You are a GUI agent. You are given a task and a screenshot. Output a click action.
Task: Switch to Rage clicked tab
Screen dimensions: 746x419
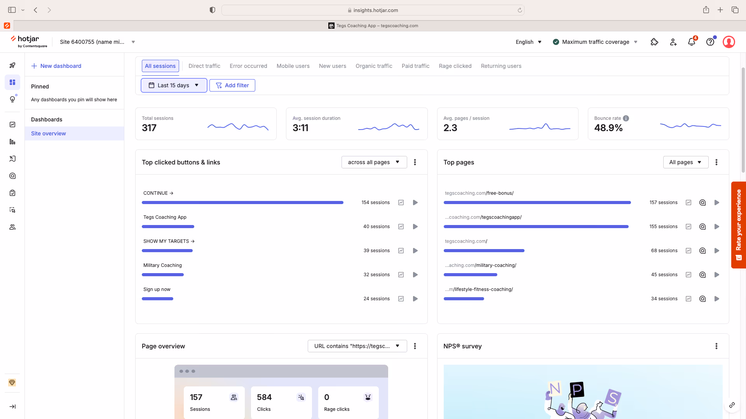[x=455, y=66]
